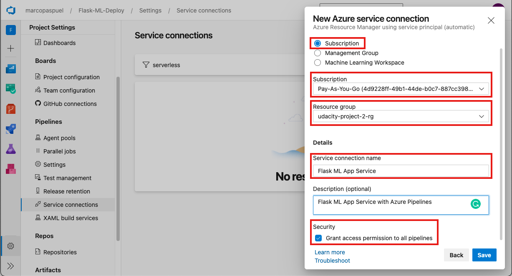The width and height of the screenshot is (512, 276).
Task: Click the dialog panel vertical scrollbar
Action: [501, 144]
